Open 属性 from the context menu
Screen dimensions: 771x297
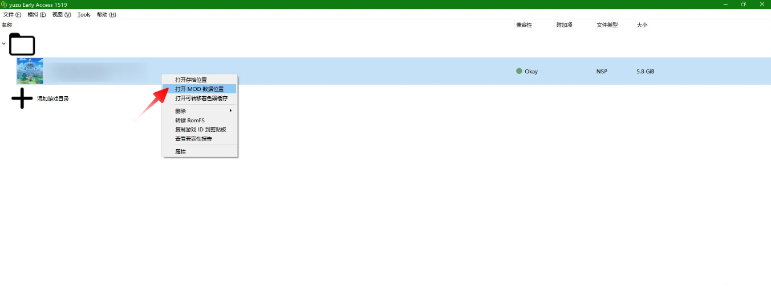(x=181, y=152)
